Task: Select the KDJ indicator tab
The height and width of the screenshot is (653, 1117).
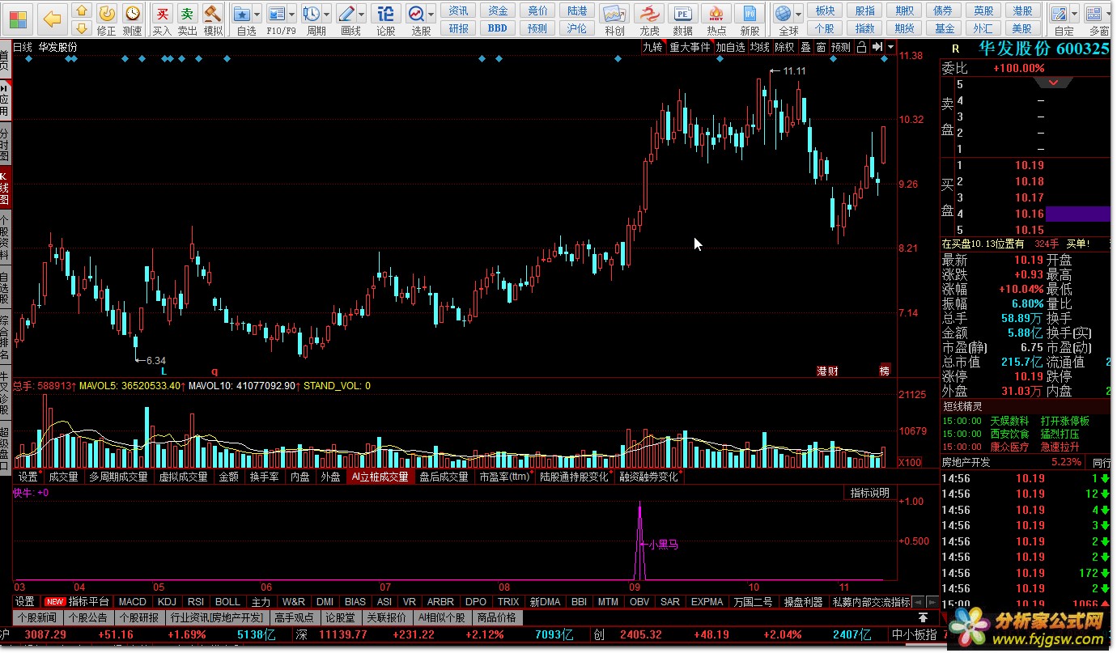Action: pos(167,602)
